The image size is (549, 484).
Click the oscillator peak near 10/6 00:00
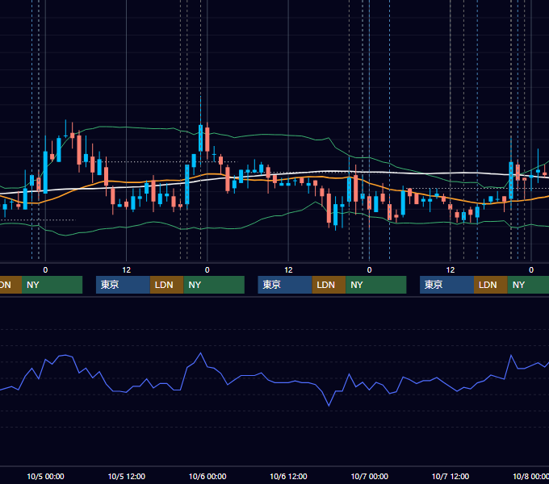200,353
